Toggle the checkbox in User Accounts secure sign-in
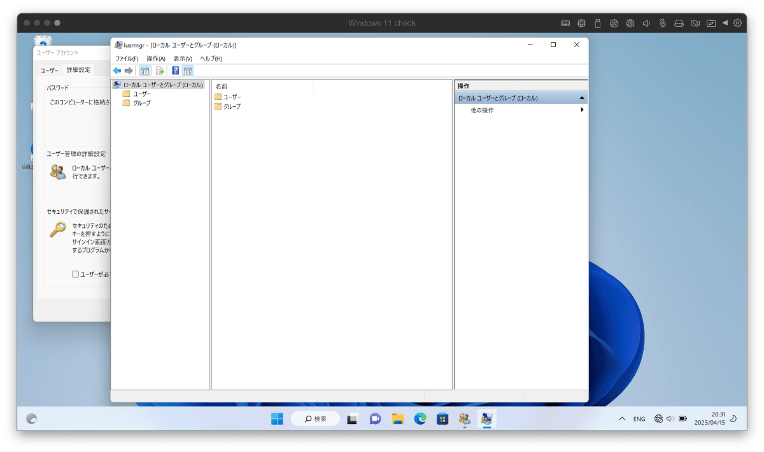 tap(75, 274)
